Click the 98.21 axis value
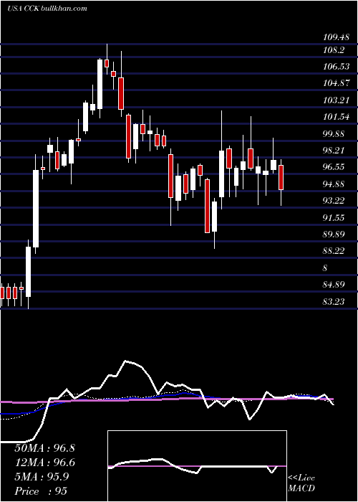Screen dimensions: 358x502 [x=334, y=151]
